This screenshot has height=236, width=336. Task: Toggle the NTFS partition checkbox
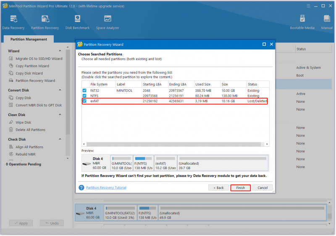[84, 96]
